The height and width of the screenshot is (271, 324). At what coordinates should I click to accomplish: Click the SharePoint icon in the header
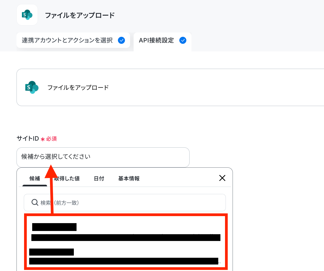(x=27, y=15)
